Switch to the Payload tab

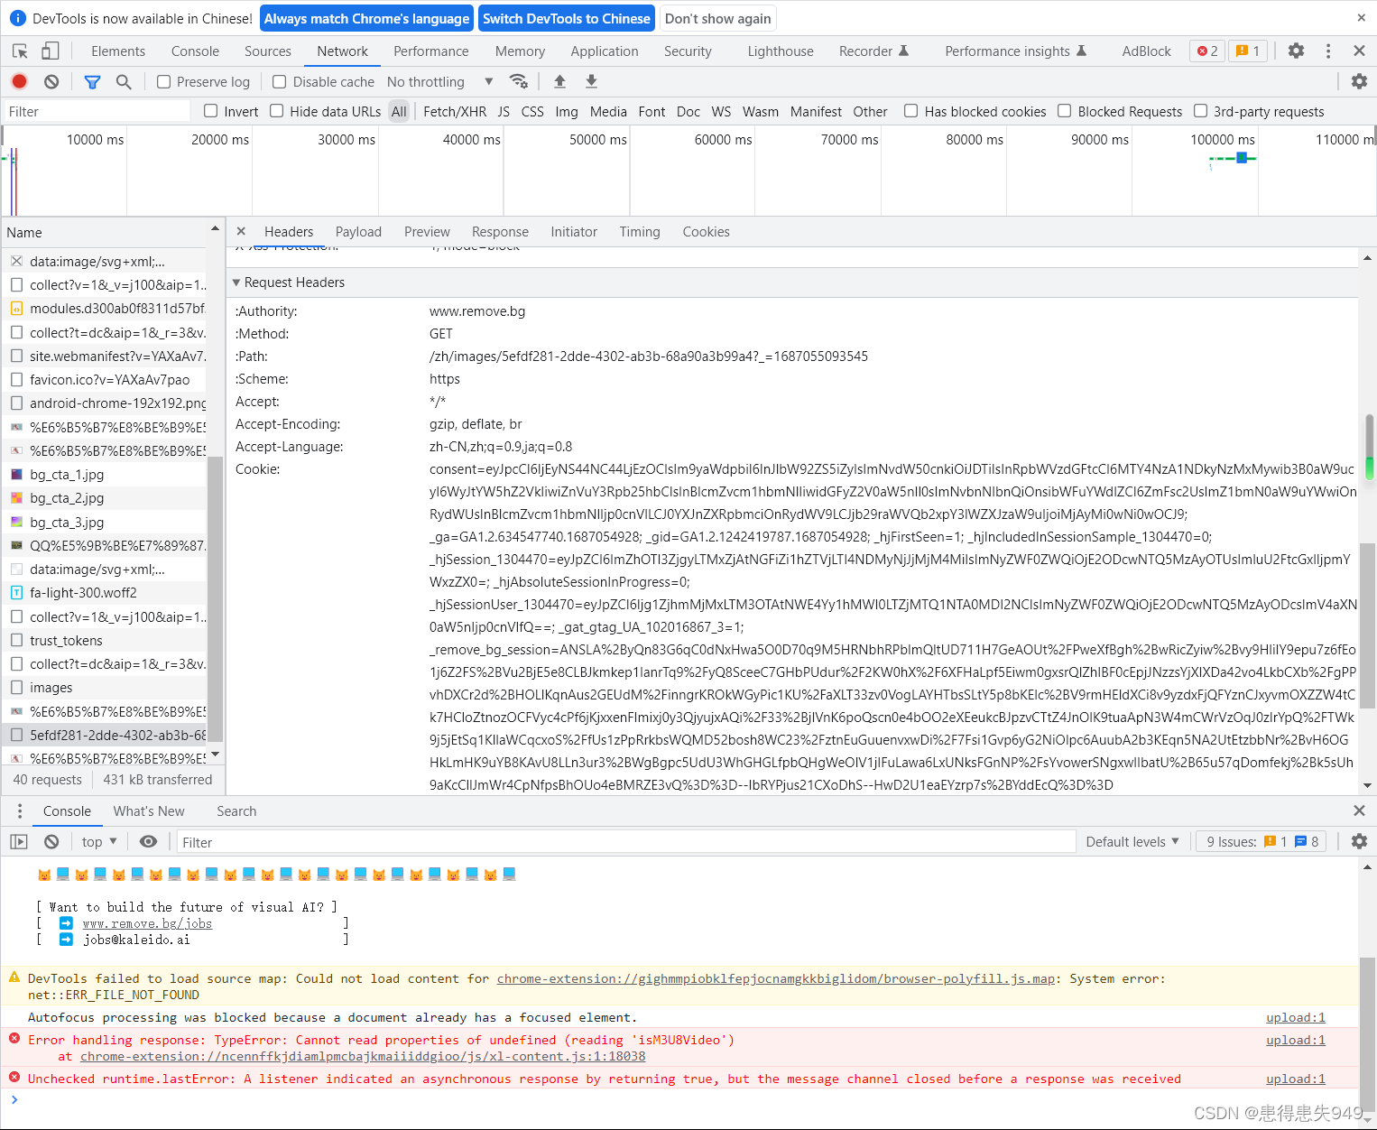point(357,231)
